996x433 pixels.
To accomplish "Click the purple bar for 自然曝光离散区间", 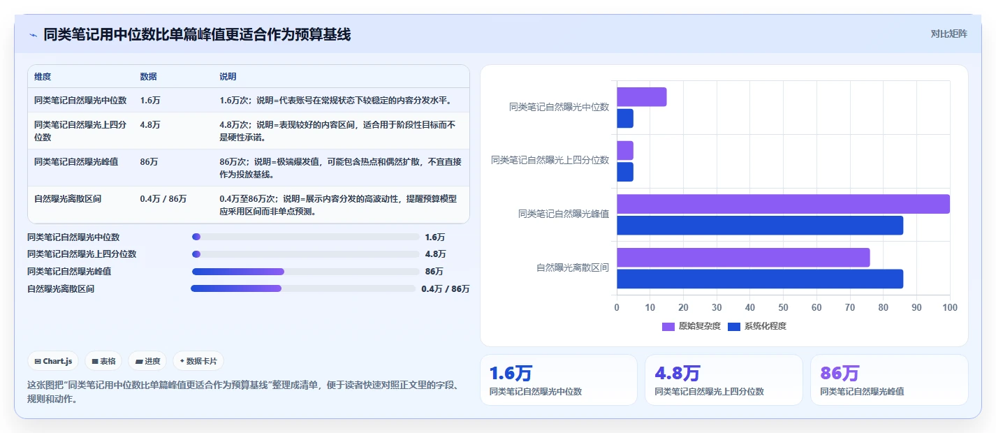I will point(743,257).
